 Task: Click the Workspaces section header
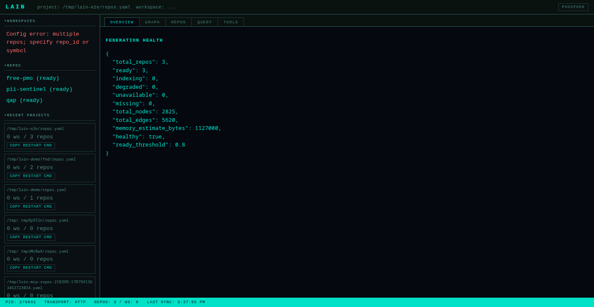click(20, 21)
